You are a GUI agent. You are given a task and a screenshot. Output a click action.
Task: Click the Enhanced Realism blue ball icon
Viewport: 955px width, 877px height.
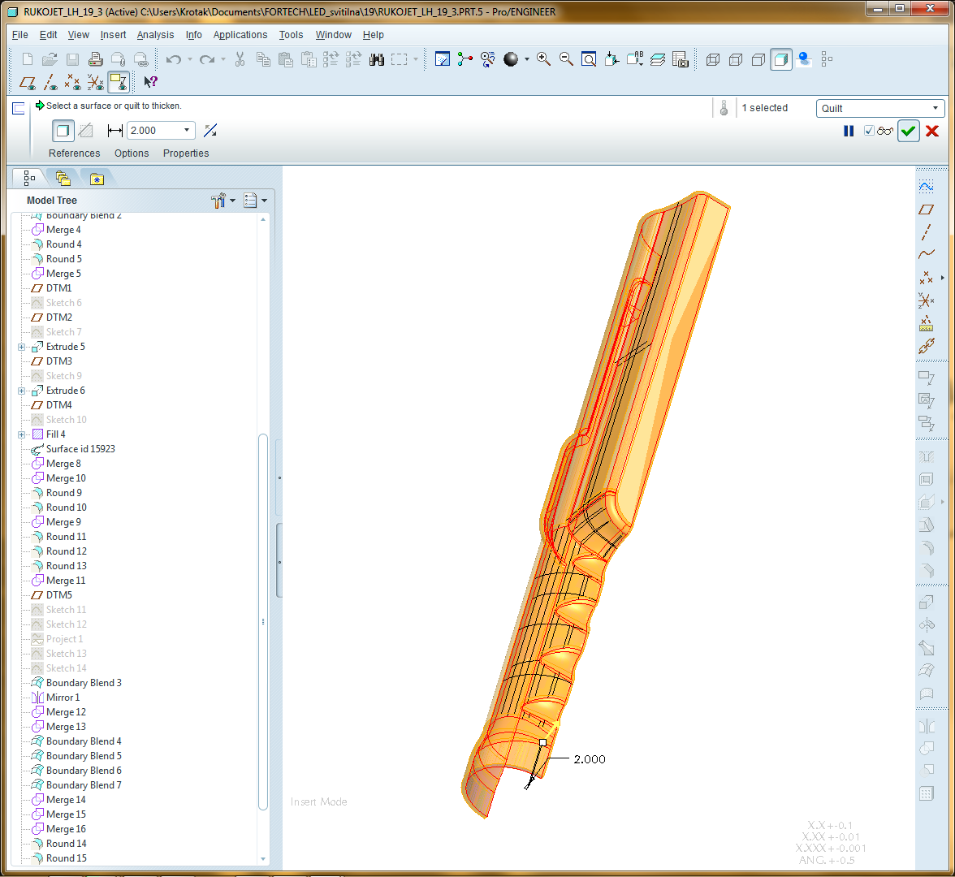(804, 59)
